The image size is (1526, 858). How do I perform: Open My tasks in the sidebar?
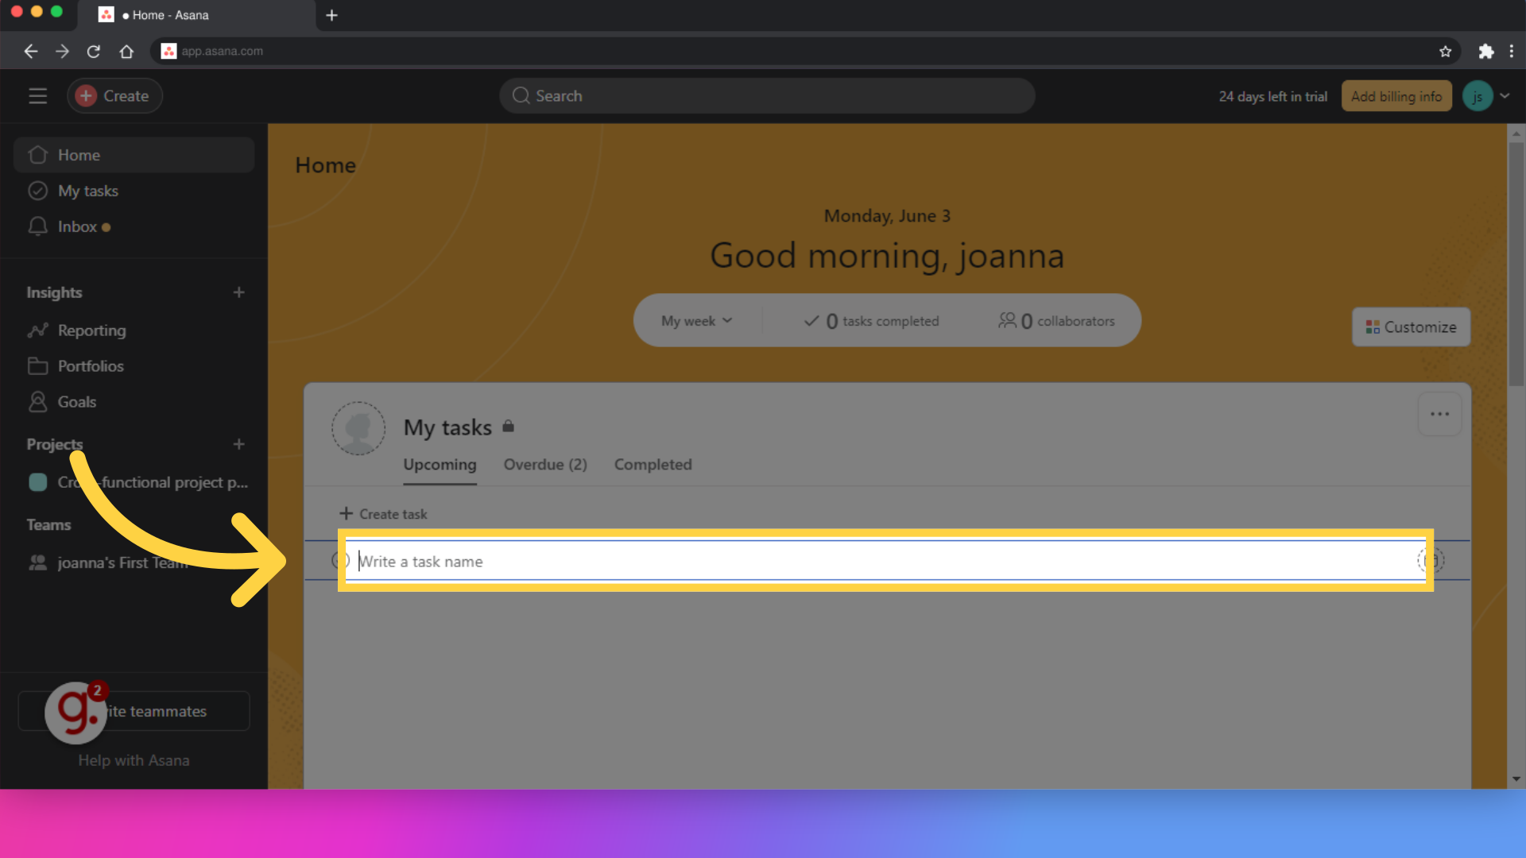click(x=134, y=191)
